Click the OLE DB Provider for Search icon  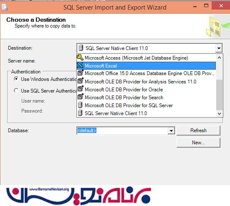click(x=80, y=97)
